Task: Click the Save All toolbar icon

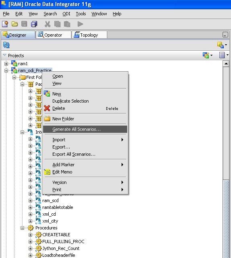Action: (34, 24)
